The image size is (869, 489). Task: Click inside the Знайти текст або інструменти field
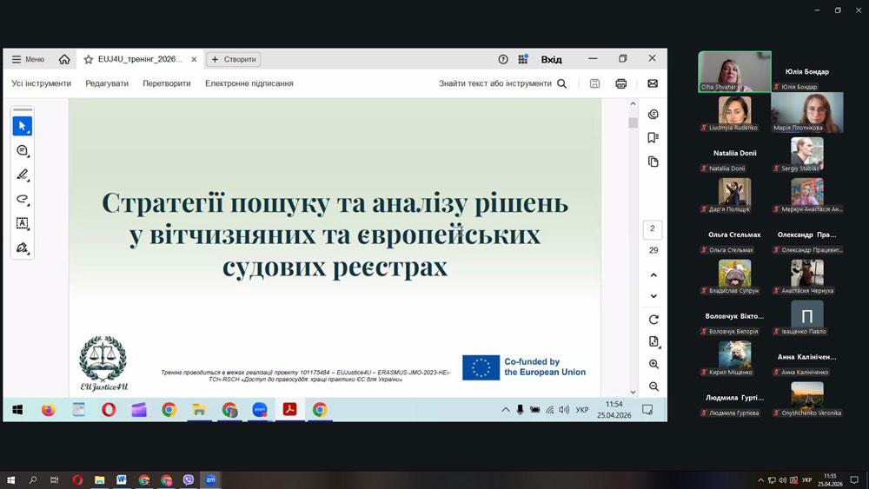pos(495,83)
